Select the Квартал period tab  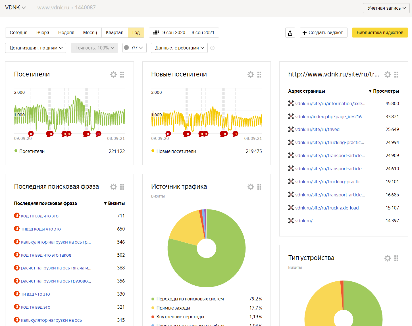pos(115,33)
